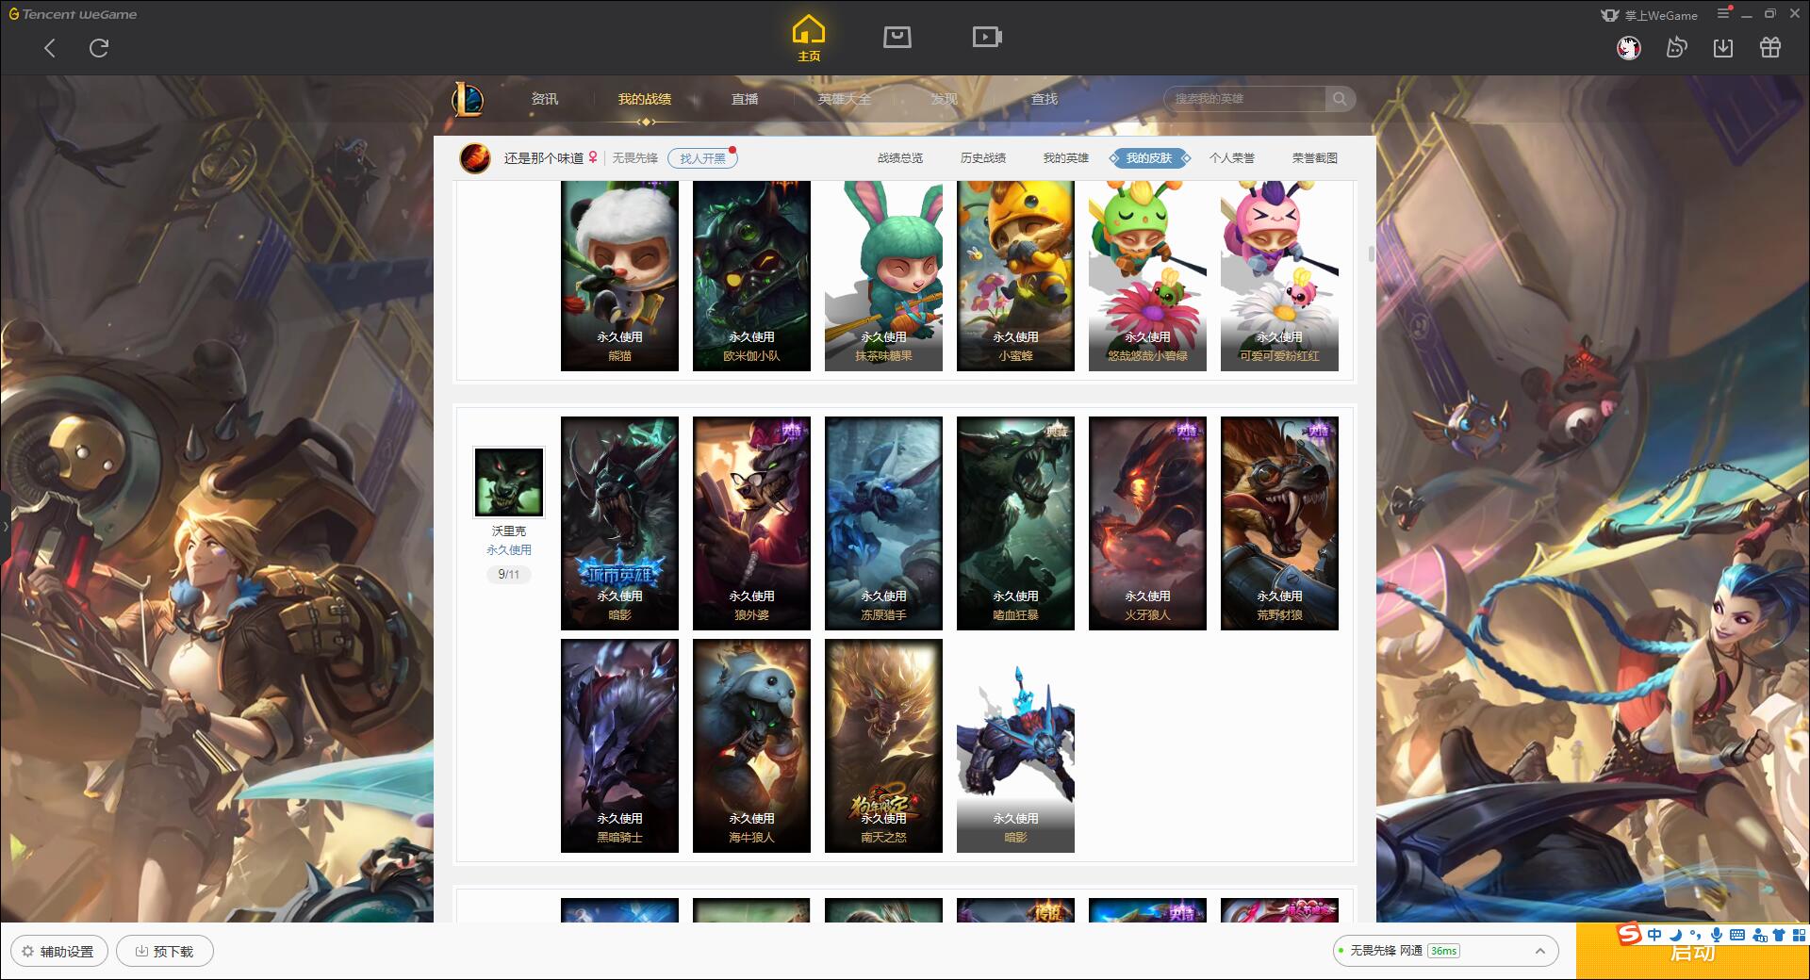This screenshot has width=1810, height=980.
Task: Open the 狼外婆 skin card
Action: (751, 523)
